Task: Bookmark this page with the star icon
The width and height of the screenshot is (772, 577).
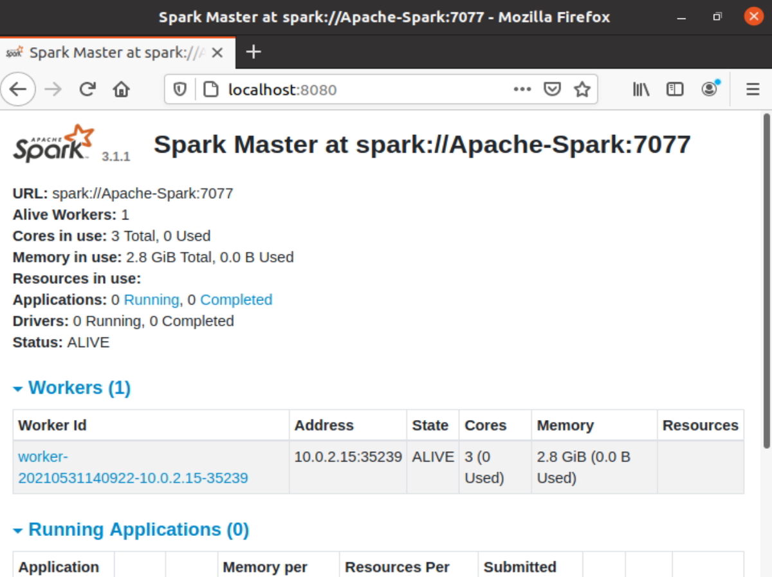Action: click(x=582, y=89)
